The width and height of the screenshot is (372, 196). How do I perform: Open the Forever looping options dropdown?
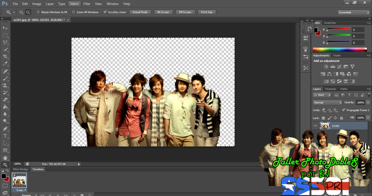click(29, 195)
